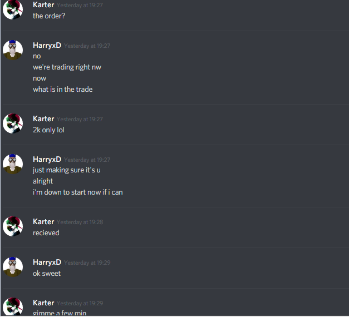Click the HarryxD username above "just making sure it's u"
The image size is (349, 317).
(47, 159)
